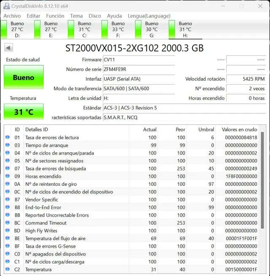270x276 pixels.
Task: Click the green Bueno health status button
Action: point(24,77)
